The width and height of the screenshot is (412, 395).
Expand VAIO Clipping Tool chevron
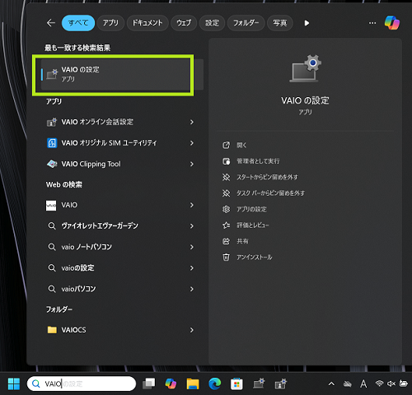tap(192, 164)
